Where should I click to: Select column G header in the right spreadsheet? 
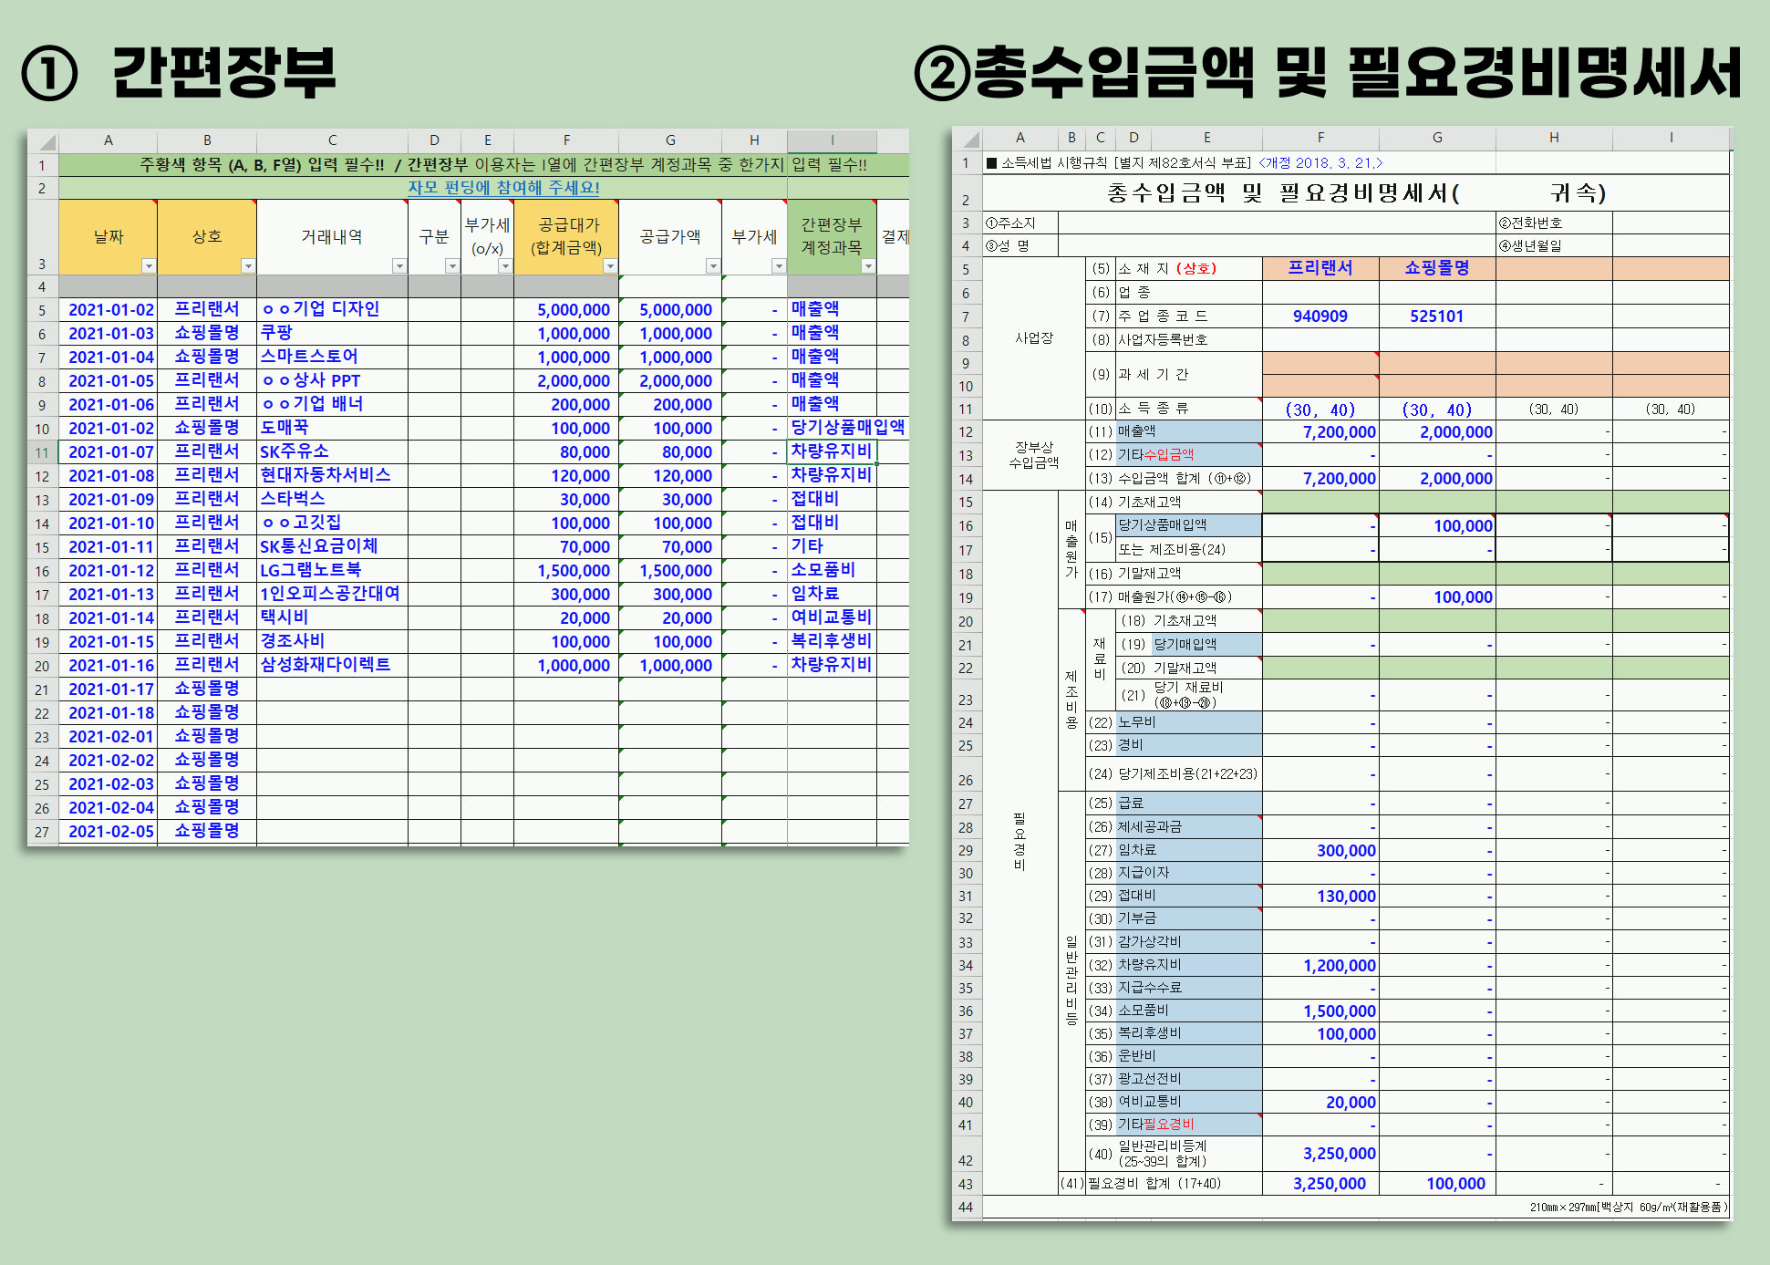pyautogui.click(x=1436, y=138)
